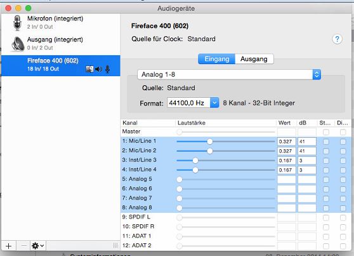
Task: Click the Finder icon on Fireface row
Action: point(89,69)
